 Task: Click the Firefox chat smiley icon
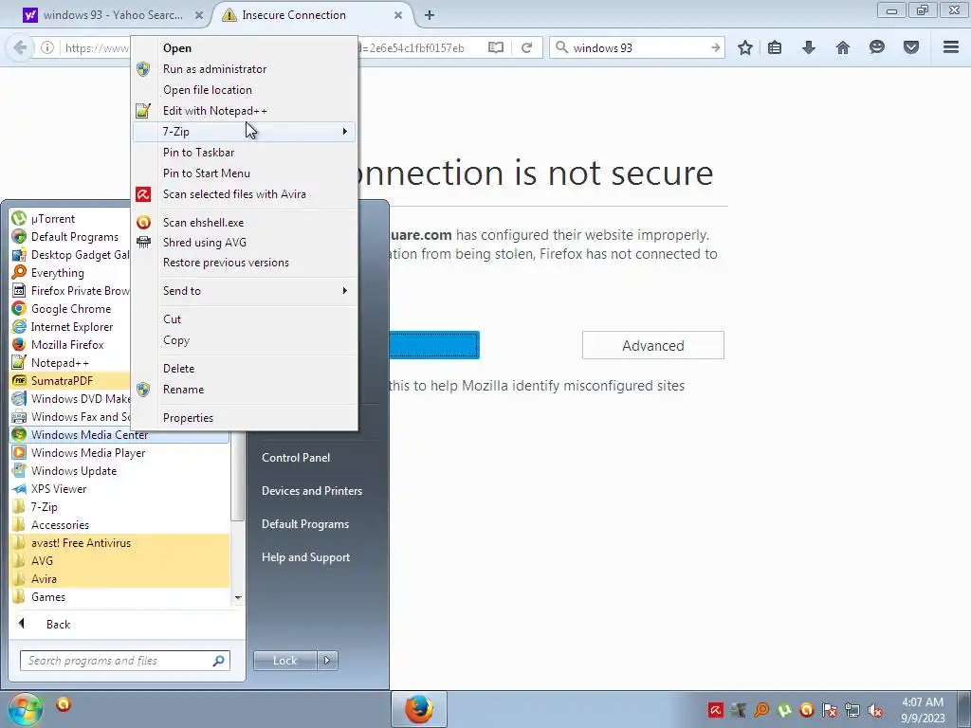click(x=877, y=47)
